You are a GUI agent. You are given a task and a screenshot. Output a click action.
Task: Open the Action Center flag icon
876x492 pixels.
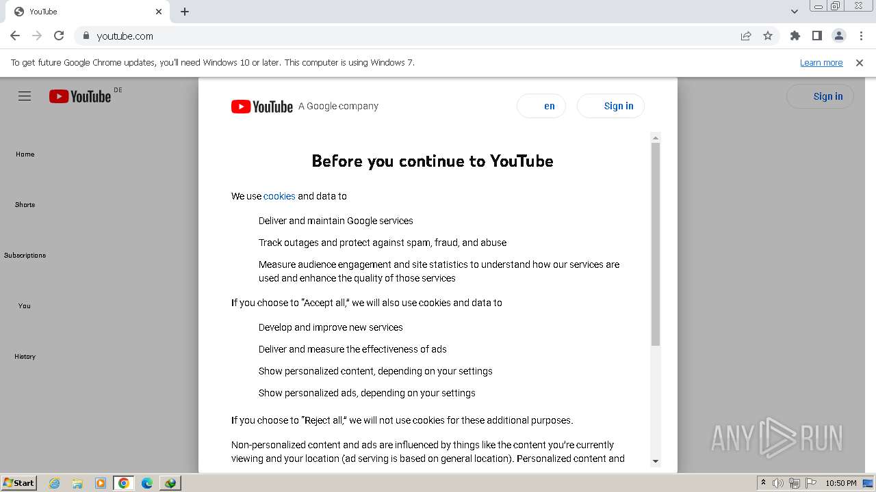pos(810,483)
